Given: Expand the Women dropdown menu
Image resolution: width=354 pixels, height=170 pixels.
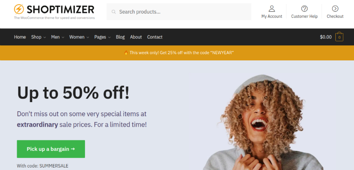Looking at the screenshot, I should coord(79,37).
